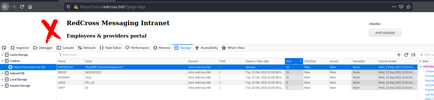Select the SINCE cookie row
This screenshot has height=100, width=434.
click(237, 72)
